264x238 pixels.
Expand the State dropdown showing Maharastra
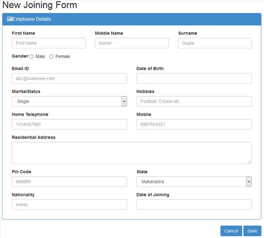[194, 182]
